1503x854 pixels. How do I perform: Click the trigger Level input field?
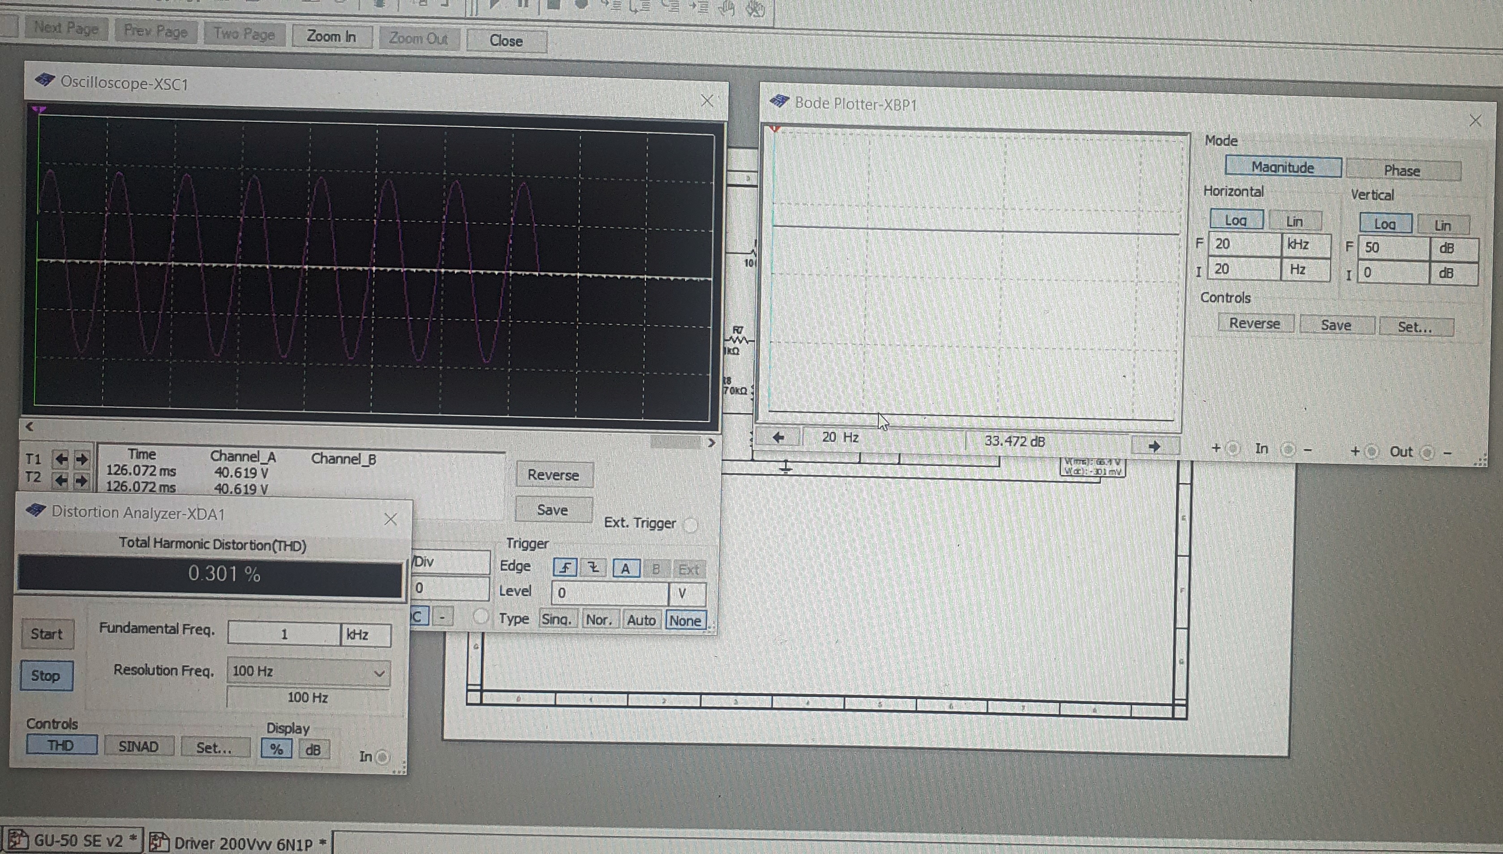[610, 593]
